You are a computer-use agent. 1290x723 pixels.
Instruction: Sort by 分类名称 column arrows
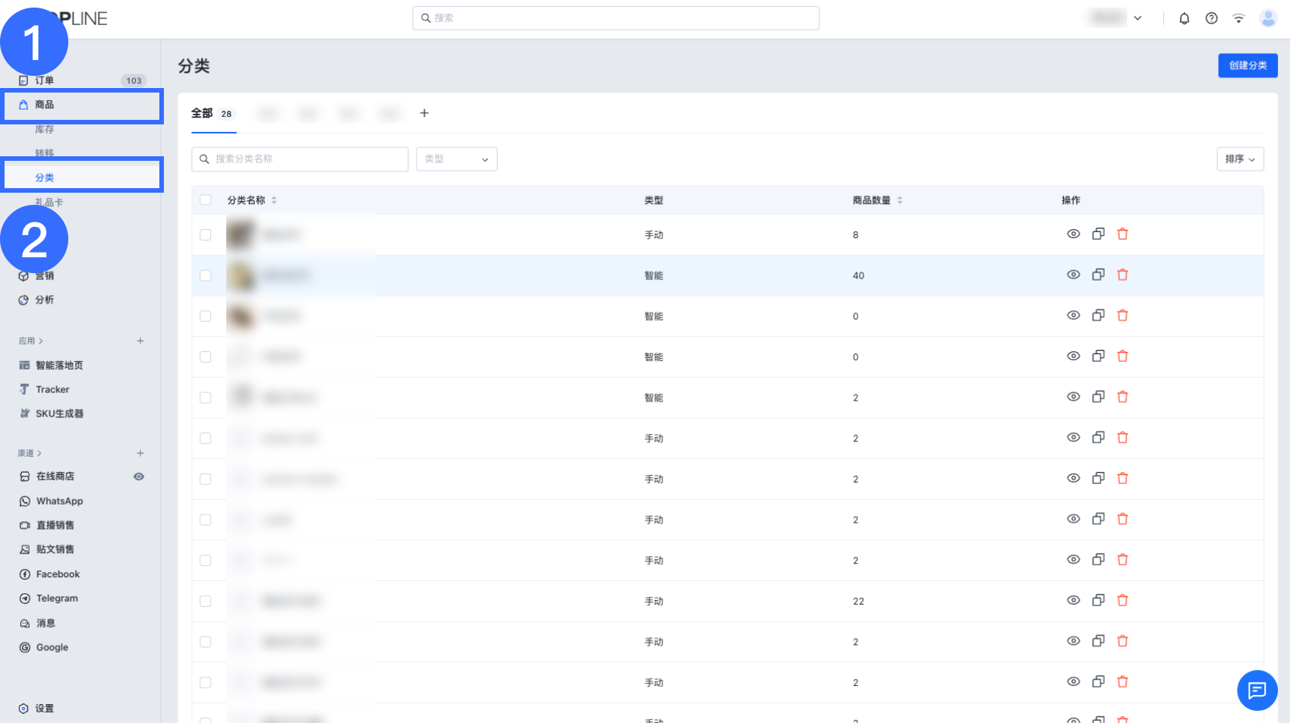click(274, 200)
